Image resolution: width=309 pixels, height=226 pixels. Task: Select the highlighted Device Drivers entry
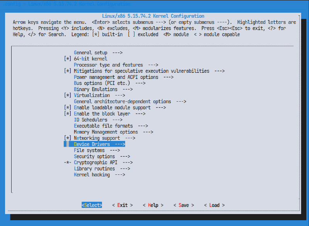pos(99,144)
